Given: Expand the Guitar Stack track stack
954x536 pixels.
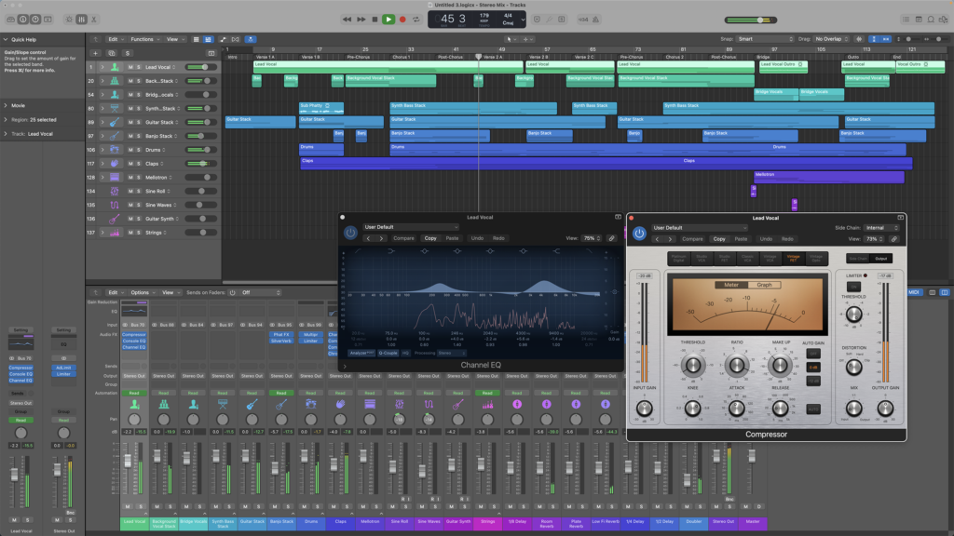Looking at the screenshot, I should coord(102,122).
